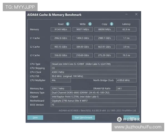
Task: Select the L1 Cache read value 2062.8 GB/s
Action: point(61,38)
